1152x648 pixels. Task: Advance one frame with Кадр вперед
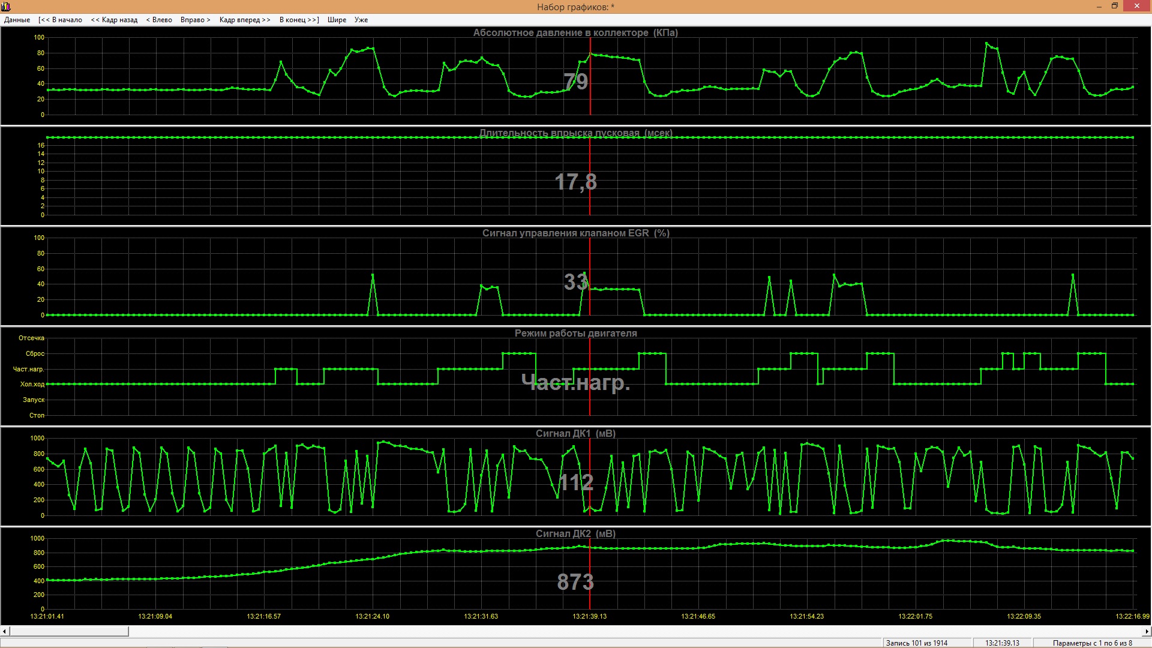click(x=245, y=20)
